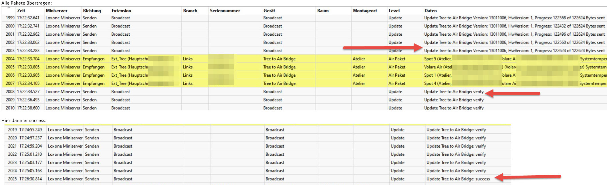The image size is (607, 185).
Task: Click the timestamp 17:22:33.283 cell
Action: pyautogui.click(x=28, y=50)
